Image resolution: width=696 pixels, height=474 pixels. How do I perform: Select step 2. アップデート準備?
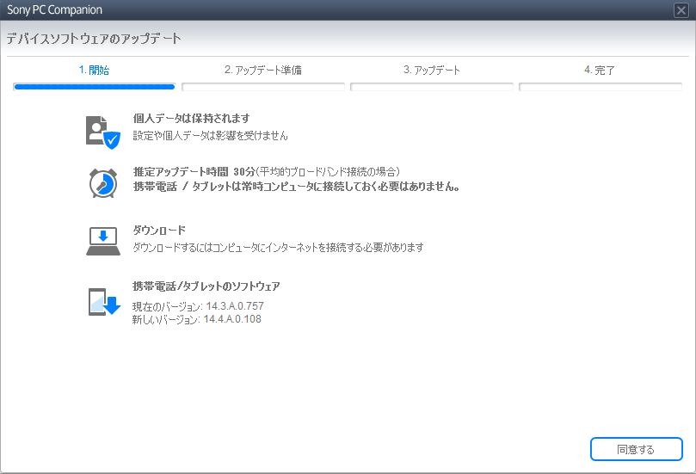tap(262, 71)
